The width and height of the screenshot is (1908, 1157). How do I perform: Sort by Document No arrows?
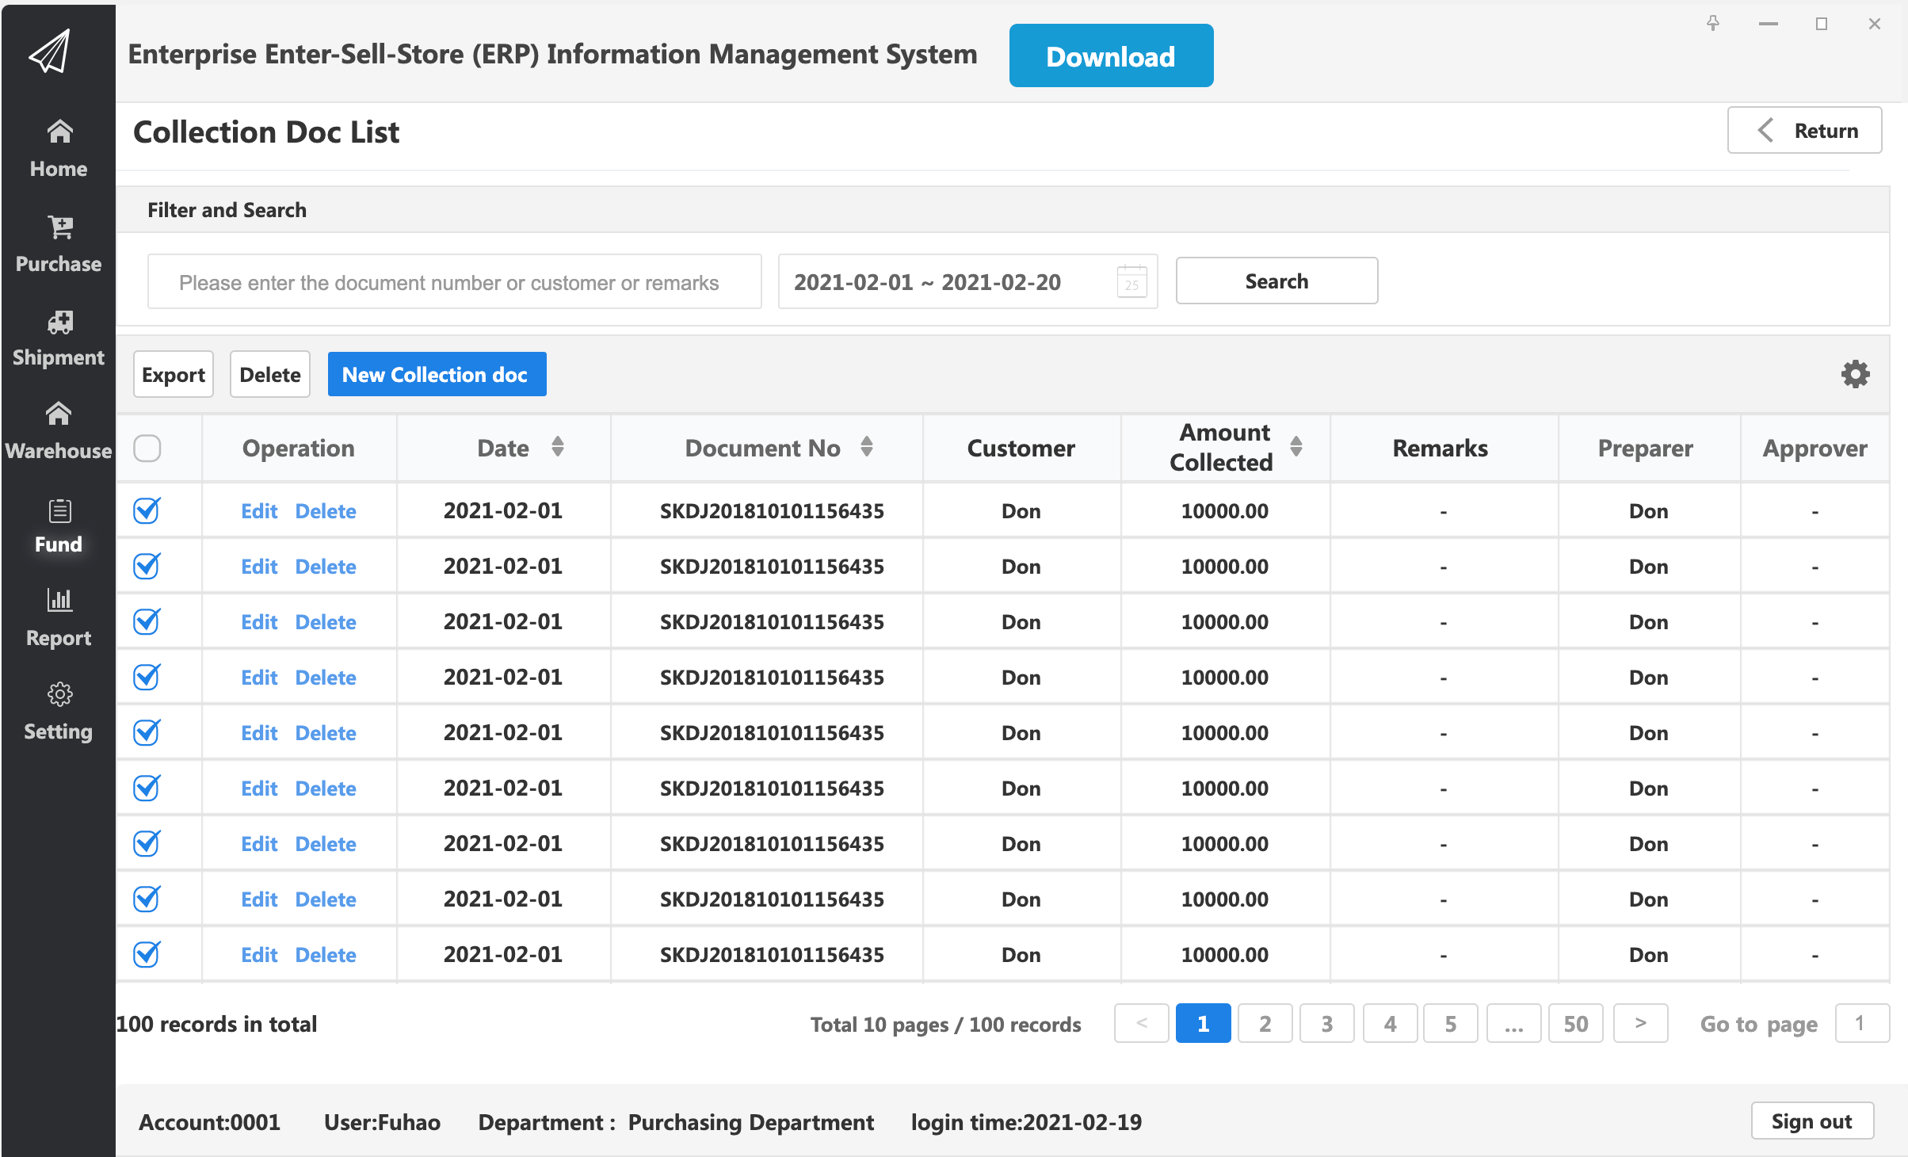pyautogui.click(x=867, y=447)
